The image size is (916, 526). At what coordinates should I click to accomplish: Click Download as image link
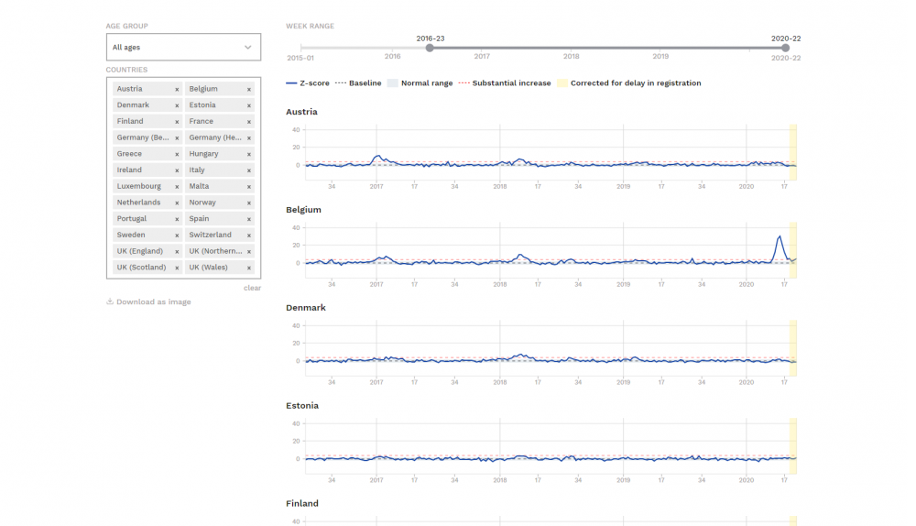coord(153,301)
